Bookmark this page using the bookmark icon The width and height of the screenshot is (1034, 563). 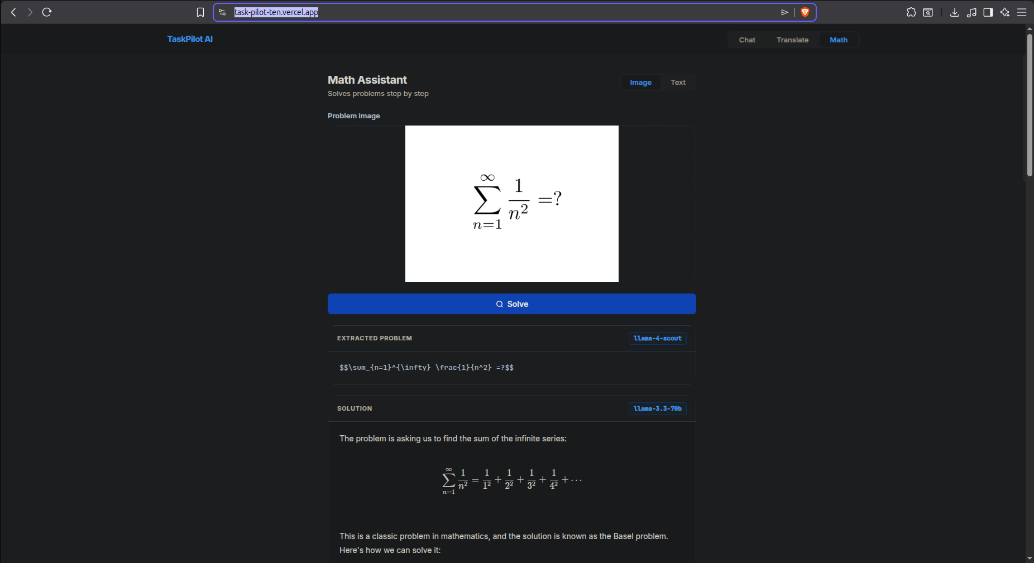click(x=200, y=12)
